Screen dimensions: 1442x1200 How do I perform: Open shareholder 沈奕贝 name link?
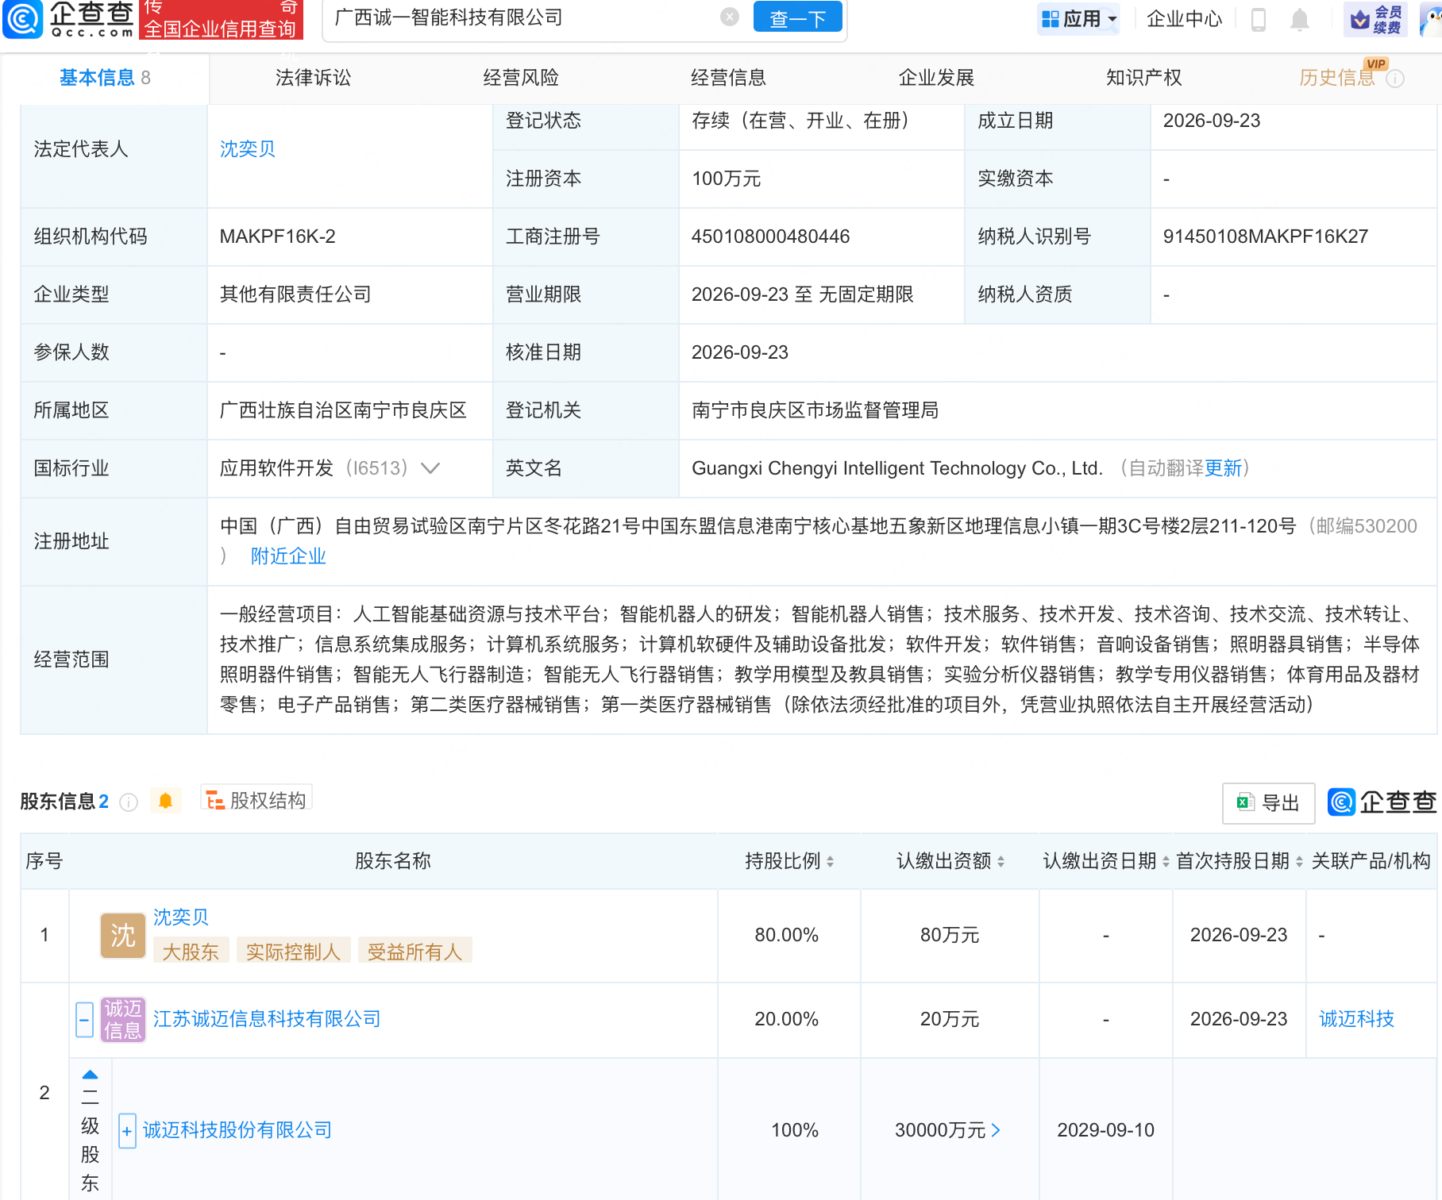coord(181,917)
